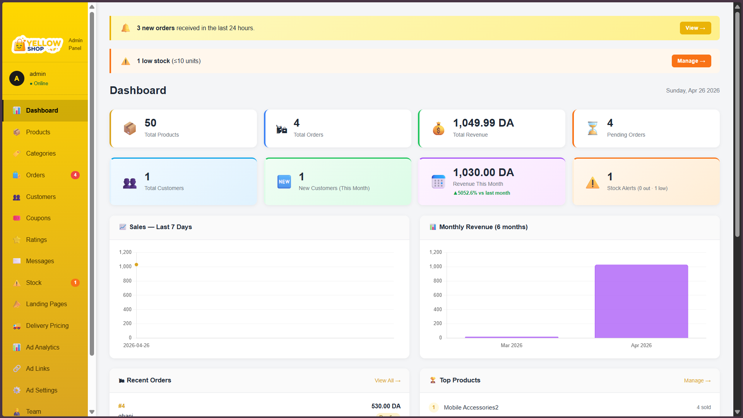
Task: Click the Dashboard chart icon in sidebar
Action: [x=17, y=111]
